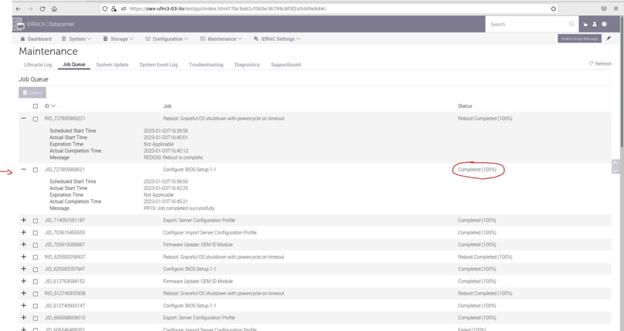Viewport: 624px width, 331px height.
Task: Collapse the RID_727855969221 job details
Action: pyautogui.click(x=24, y=119)
